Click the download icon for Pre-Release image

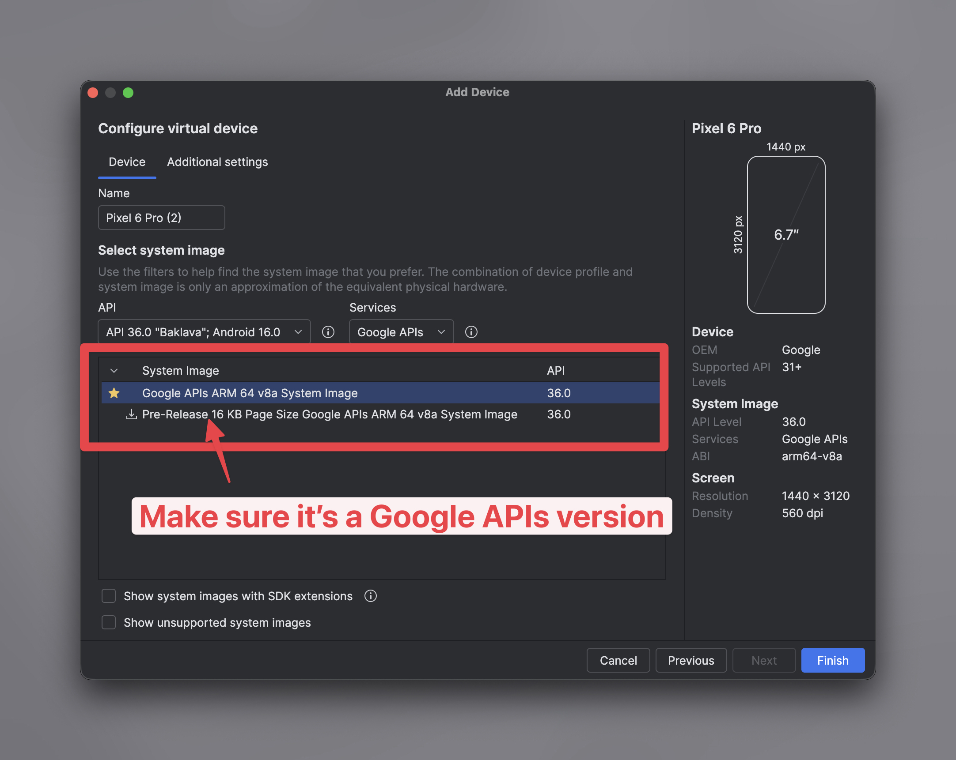tap(131, 414)
